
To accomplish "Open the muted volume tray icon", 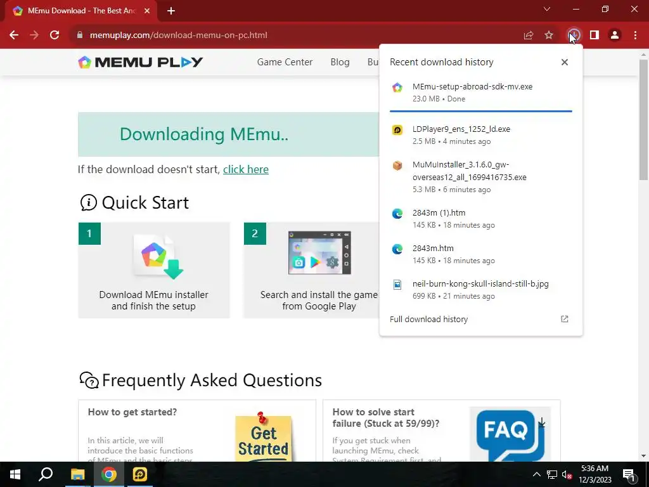I will click(x=567, y=474).
